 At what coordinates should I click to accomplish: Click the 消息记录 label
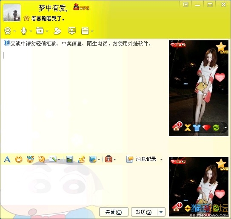[x=146, y=159]
